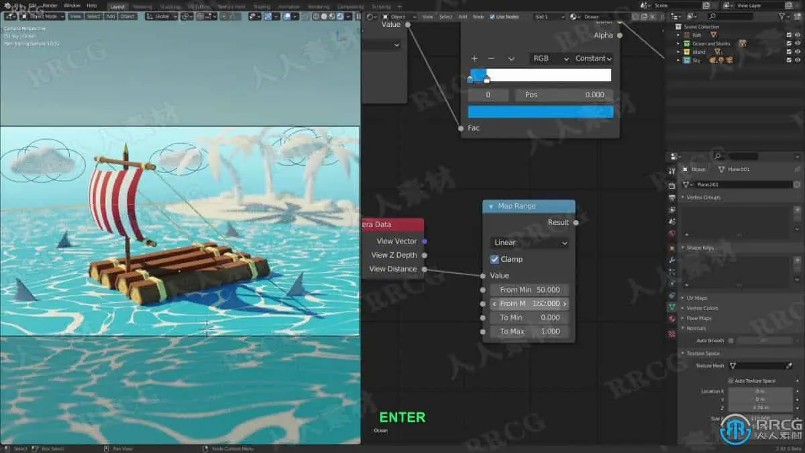Open the node editor View menu
805x453 pixels.
tap(427, 16)
